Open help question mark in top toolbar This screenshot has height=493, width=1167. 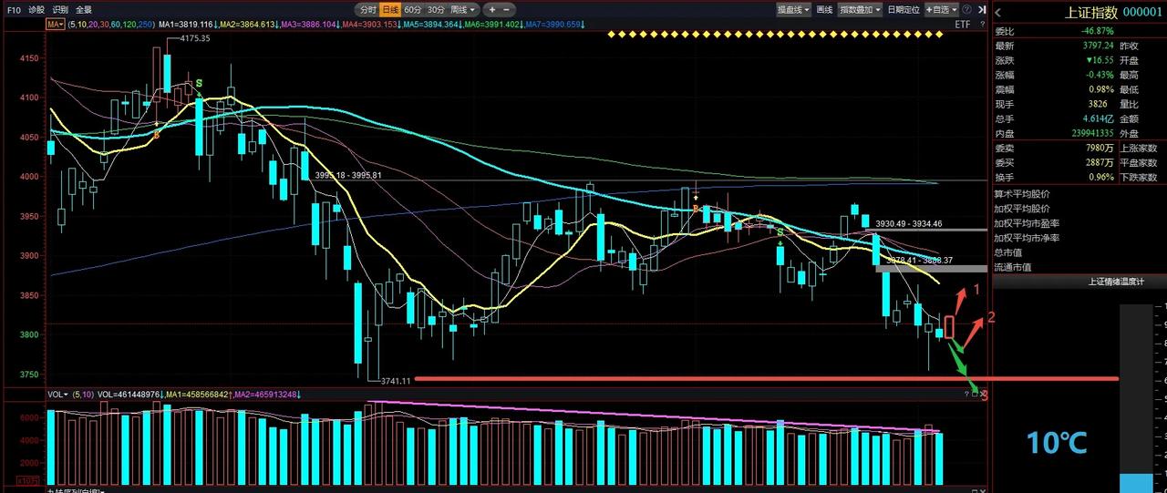pyautogui.click(x=966, y=9)
